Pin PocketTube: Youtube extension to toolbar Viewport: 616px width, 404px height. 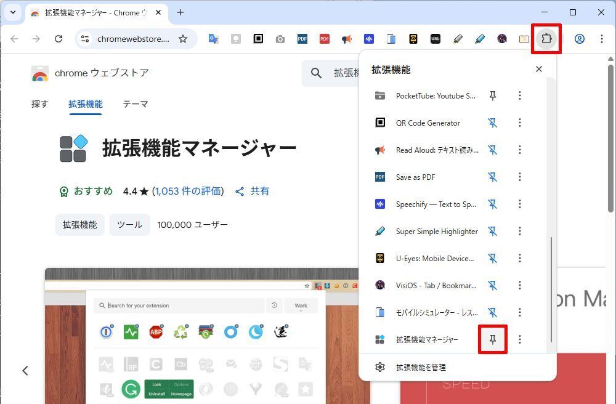pos(493,95)
